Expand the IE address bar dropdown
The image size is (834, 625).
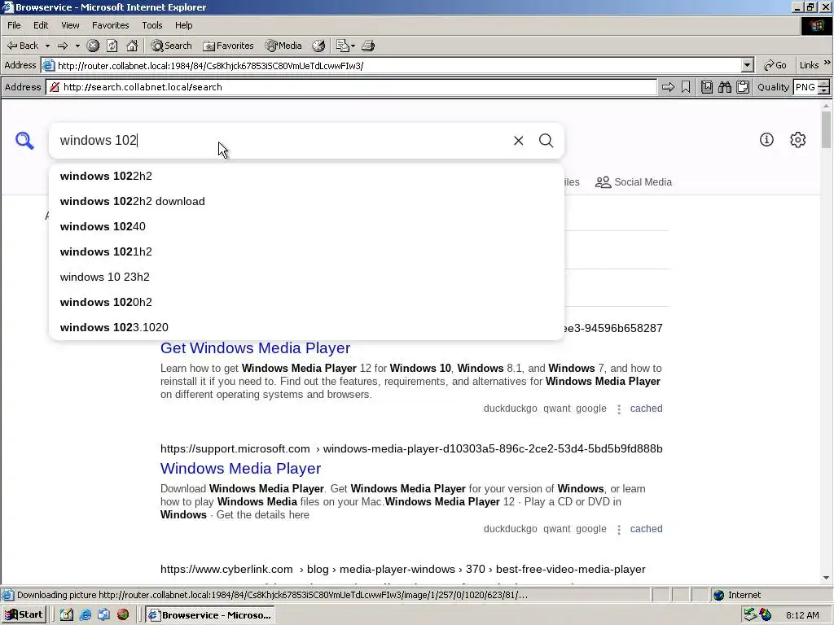(748, 65)
